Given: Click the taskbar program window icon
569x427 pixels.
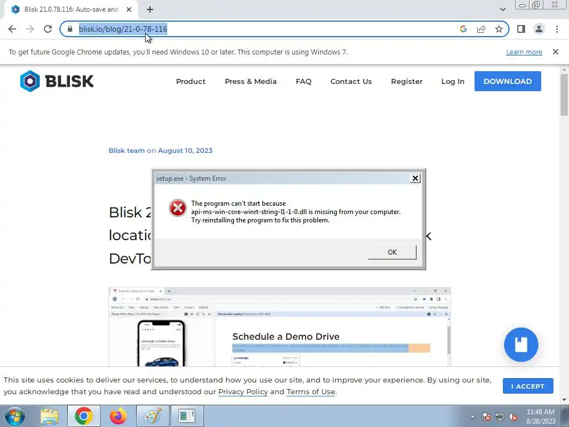Looking at the screenshot, I should pos(187,416).
